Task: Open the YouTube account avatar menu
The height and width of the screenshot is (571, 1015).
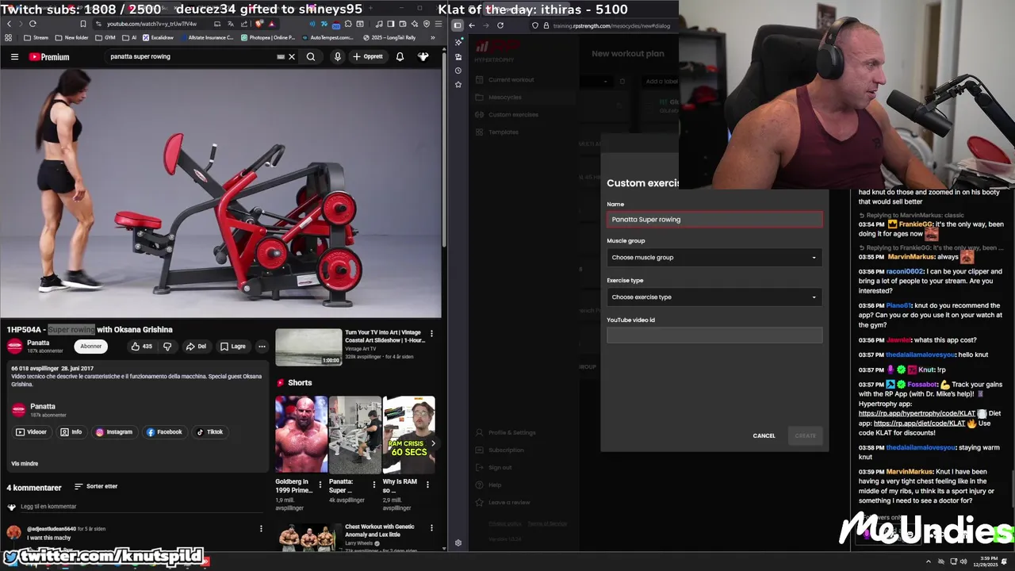Action: point(423,56)
